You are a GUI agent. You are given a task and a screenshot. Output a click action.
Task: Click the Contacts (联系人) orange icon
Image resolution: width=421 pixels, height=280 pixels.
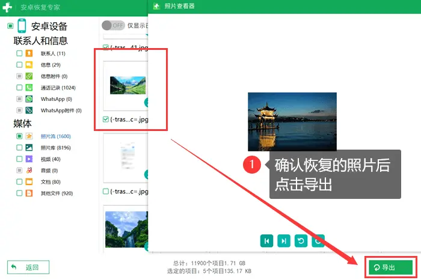(x=29, y=53)
